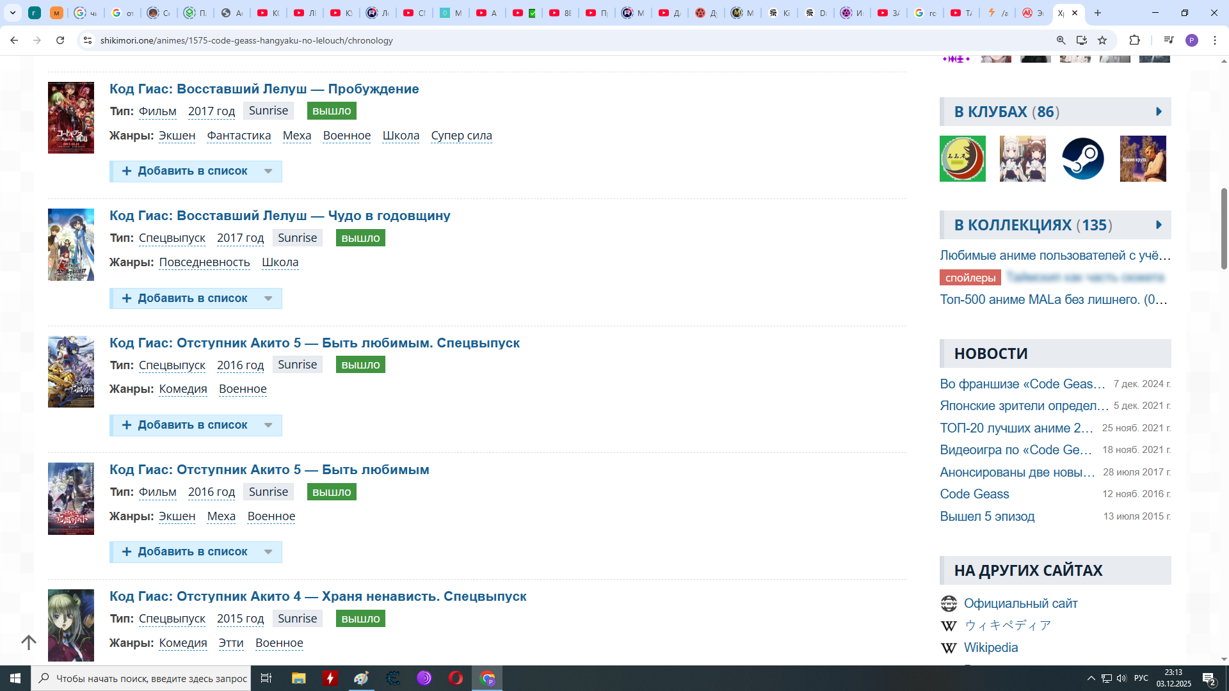Click the Steam club icon

tap(1082, 159)
